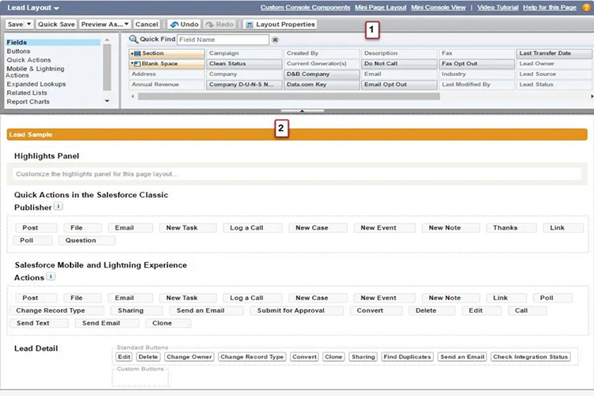Open Layout Properties

pos(280,25)
